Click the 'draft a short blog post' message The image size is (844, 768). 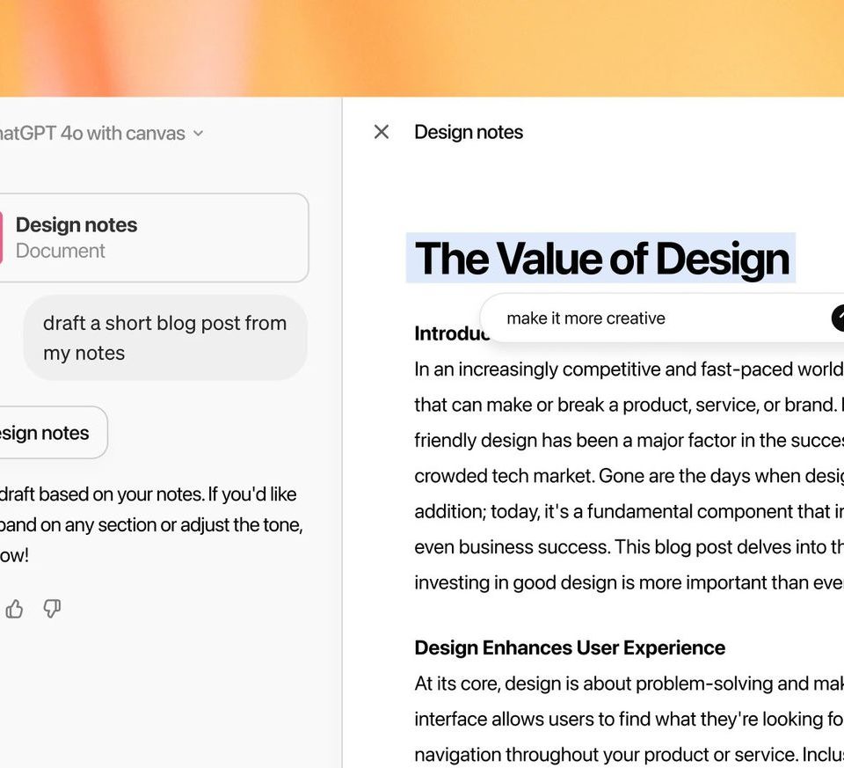pyautogui.click(x=164, y=338)
